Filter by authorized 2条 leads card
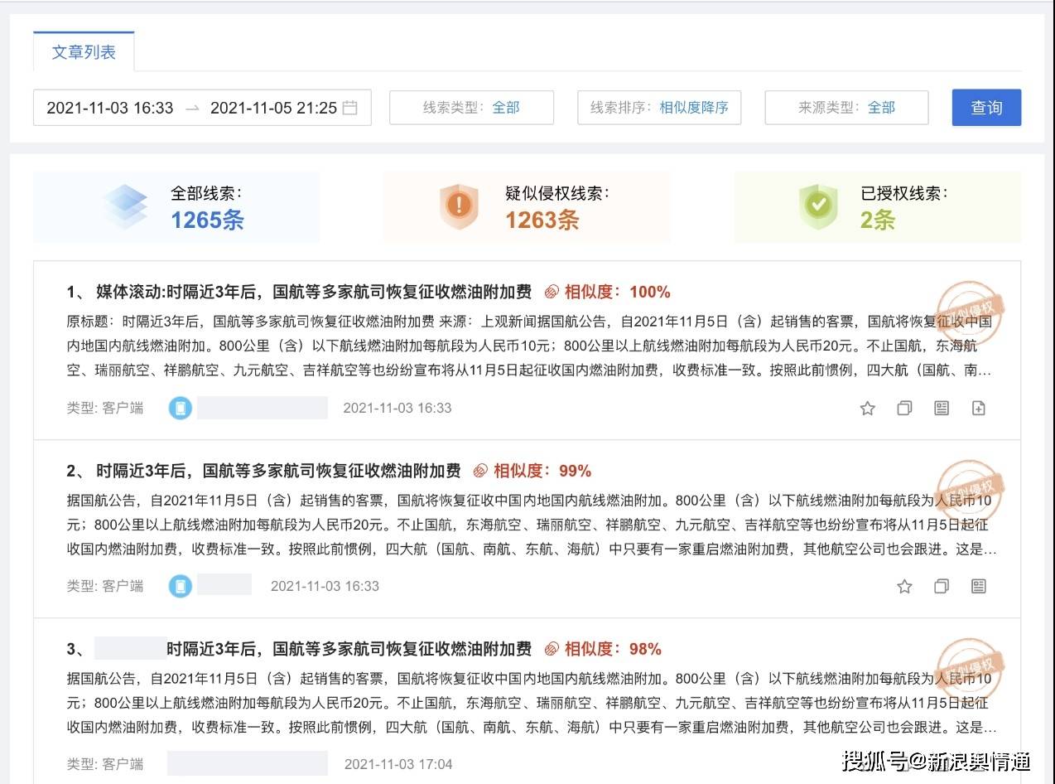The width and height of the screenshot is (1055, 784). pyautogui.click(x=877, y=207)
